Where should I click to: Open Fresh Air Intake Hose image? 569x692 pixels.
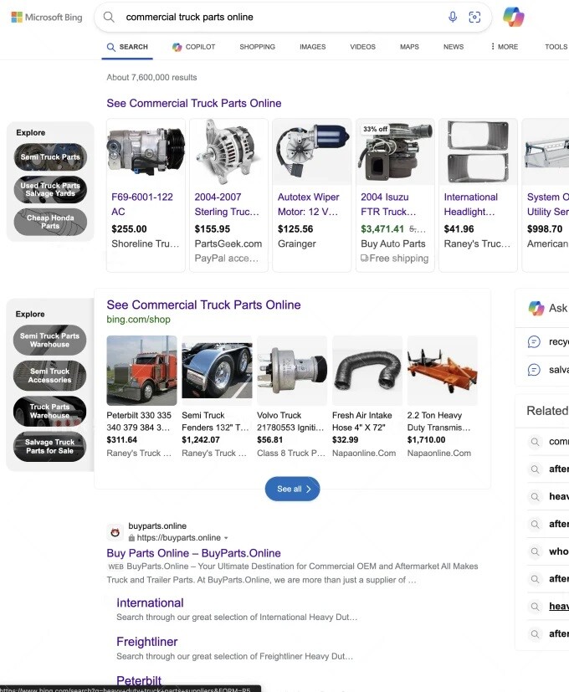pyautogui.click(x=367, y=371)
